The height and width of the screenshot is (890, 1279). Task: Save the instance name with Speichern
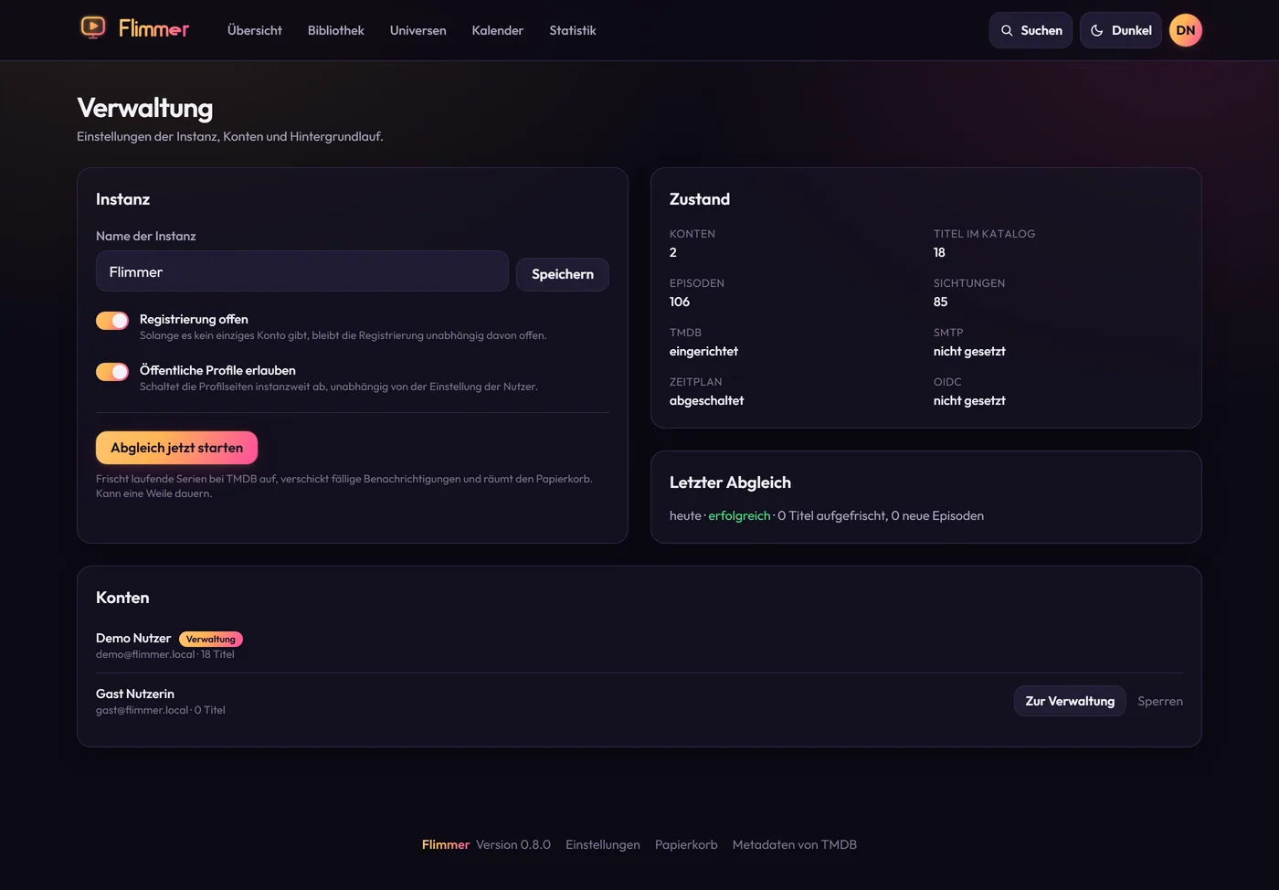click(x=563, y=274)
